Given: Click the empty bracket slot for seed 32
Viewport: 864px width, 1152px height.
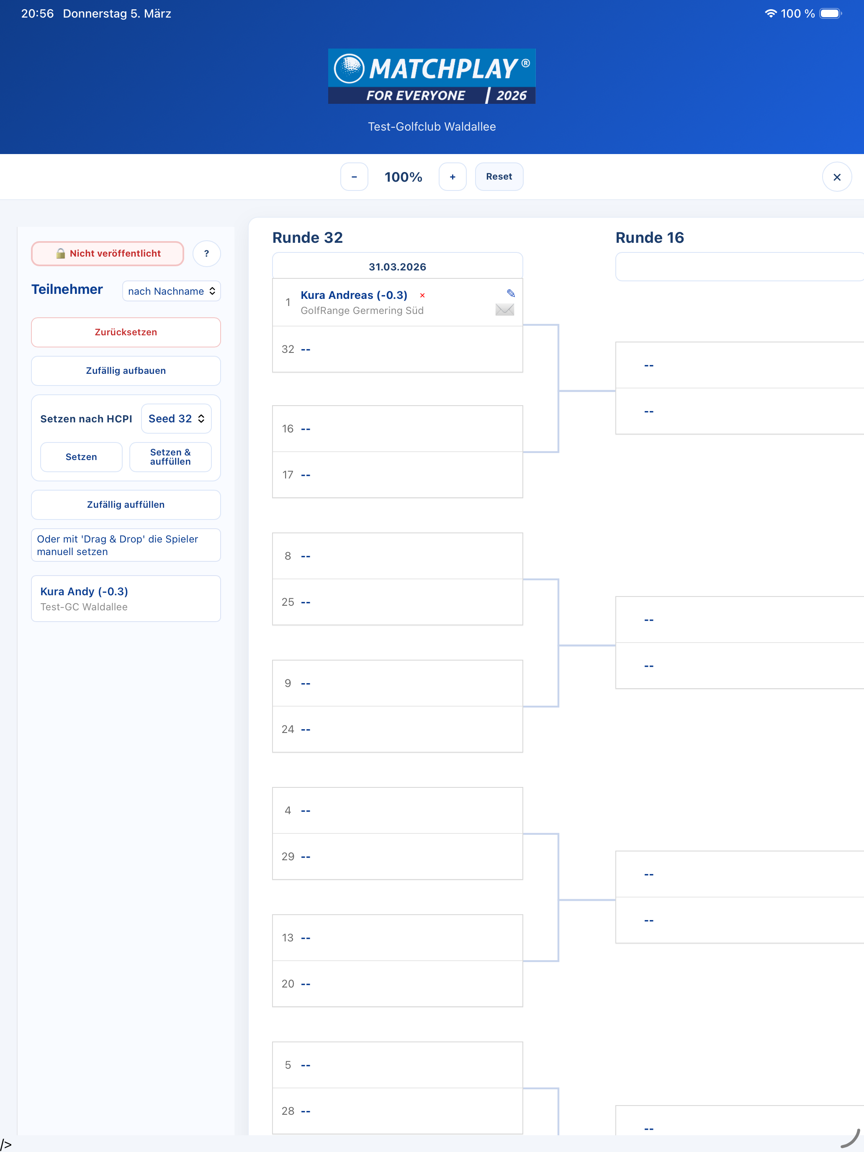Looking at the screenshot, I should (397, 350).
